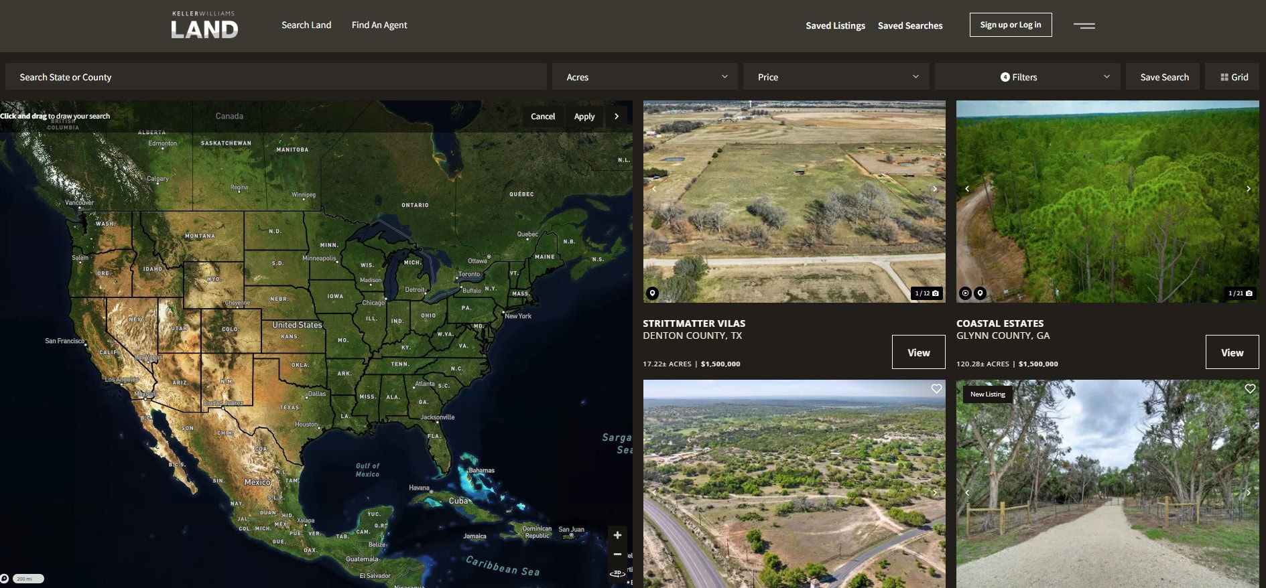Save the current search
1266x588 pixels.
coord(1164,77)
